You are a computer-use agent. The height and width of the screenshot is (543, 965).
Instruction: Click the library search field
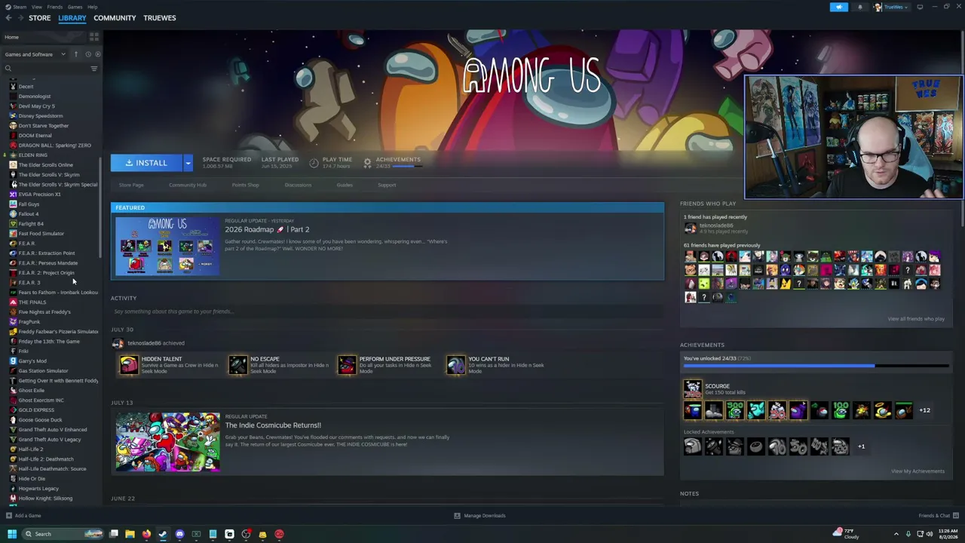tap(45, 69)
